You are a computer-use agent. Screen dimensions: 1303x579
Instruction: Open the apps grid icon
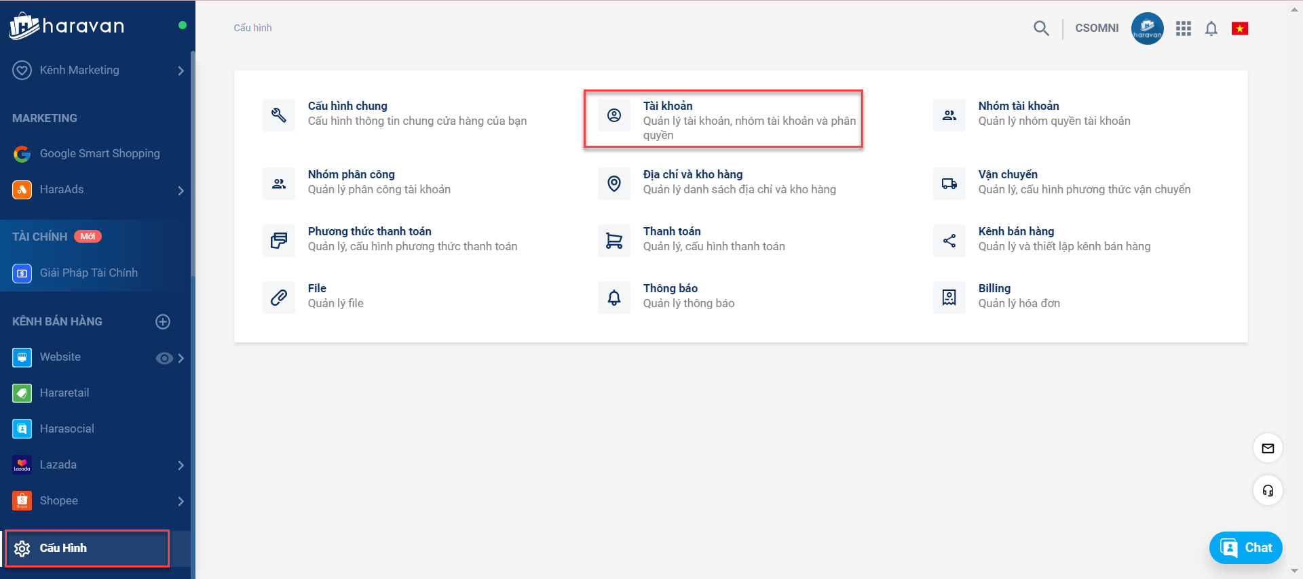point(1184,28)
